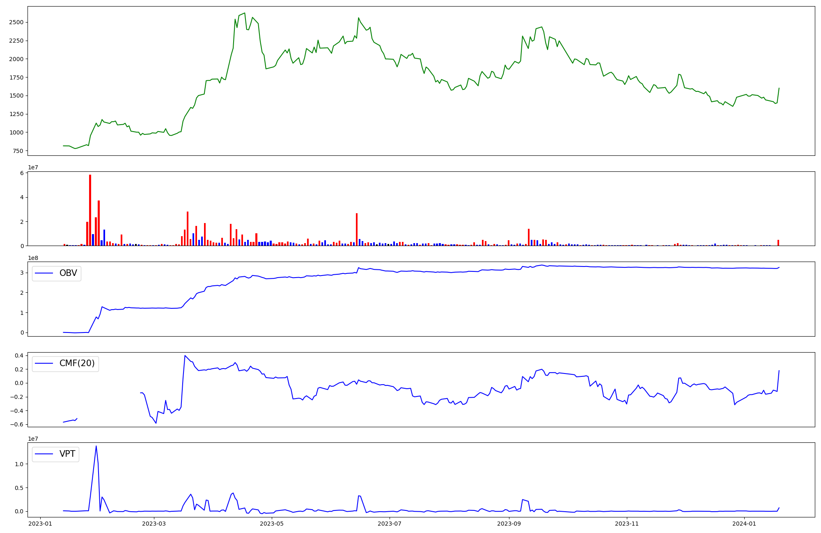Click the 1e7 exponent label above volume chart

[33, 168]
